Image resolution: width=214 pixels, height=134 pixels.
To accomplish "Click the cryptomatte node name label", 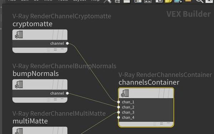I will click(x=32, y=24).
